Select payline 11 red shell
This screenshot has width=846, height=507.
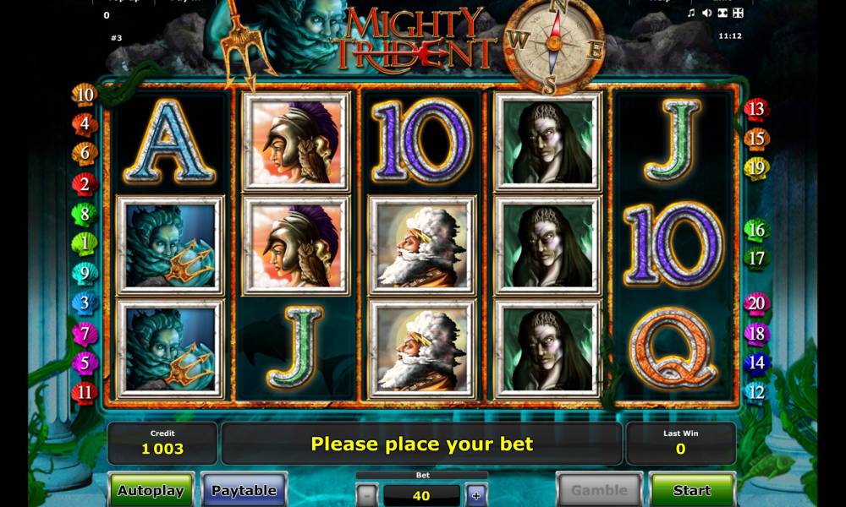[85, 392]
